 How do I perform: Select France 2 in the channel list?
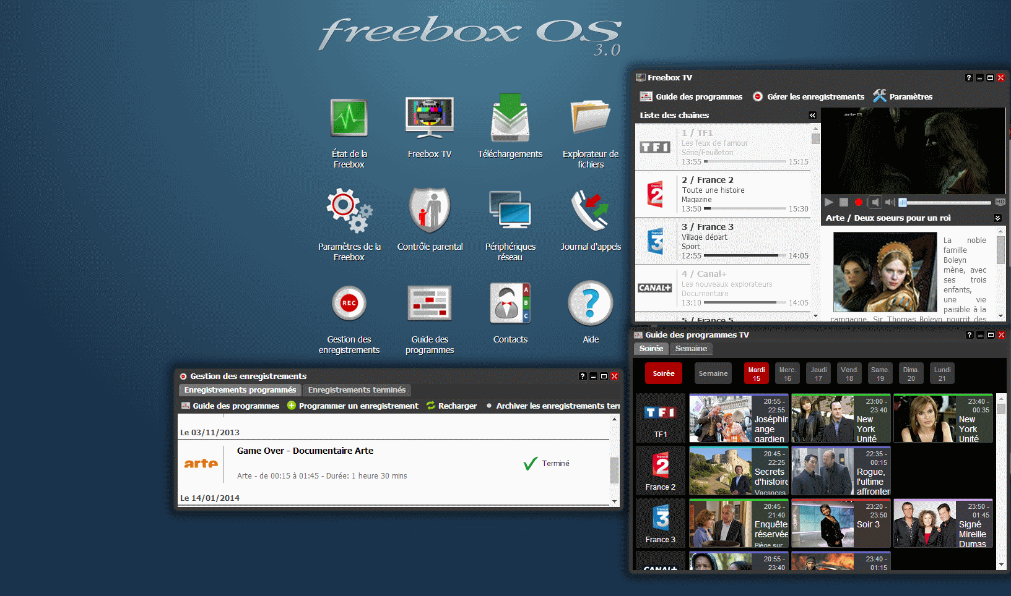point(723,194)
